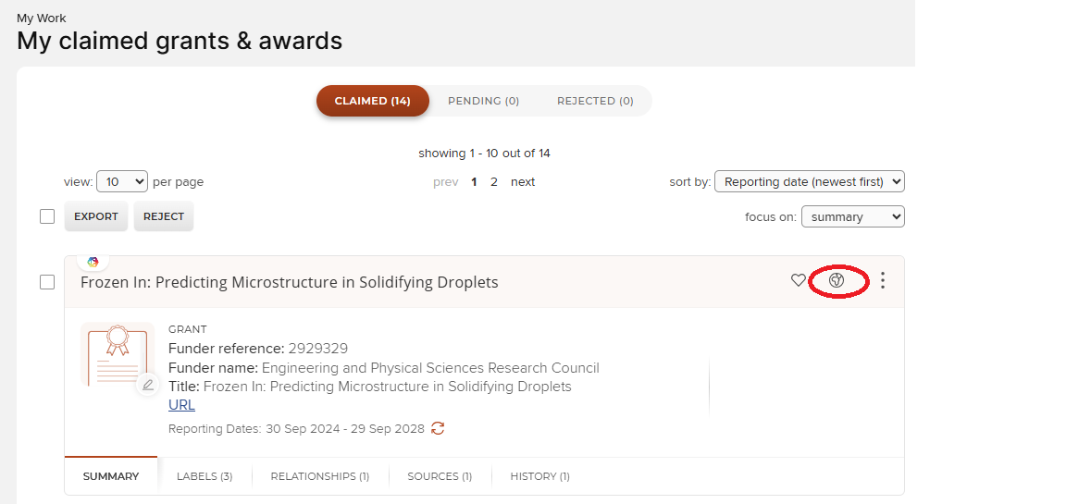This screenshot has width=1066, height=504.
Task: Tick the select-all checkbox beside Export
Action: [47, 216]
